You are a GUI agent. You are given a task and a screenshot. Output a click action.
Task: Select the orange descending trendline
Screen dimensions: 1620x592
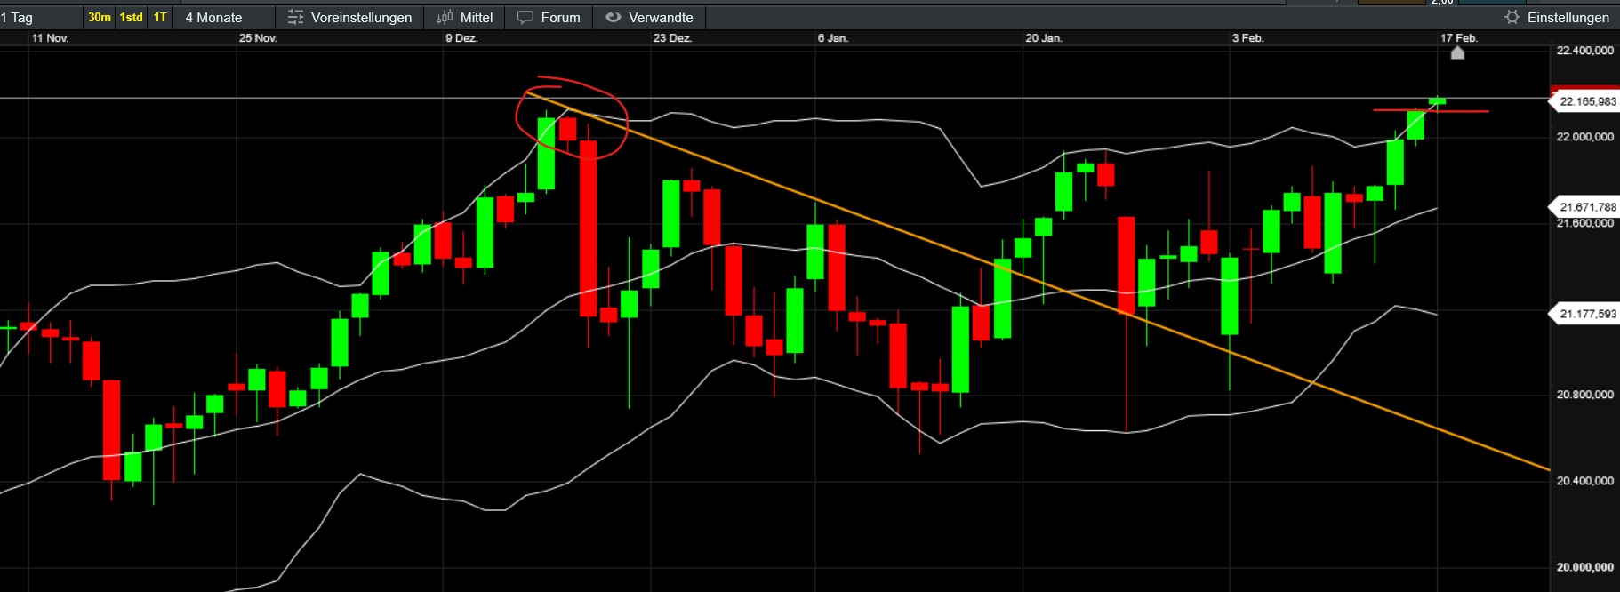pos(1039,280)
